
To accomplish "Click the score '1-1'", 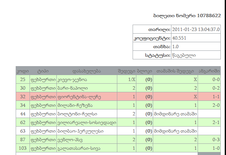I will coord(216,96).
